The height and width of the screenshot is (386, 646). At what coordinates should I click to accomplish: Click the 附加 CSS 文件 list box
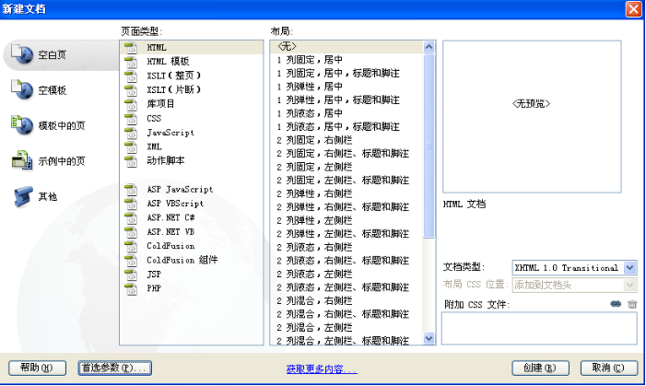point(538,327)
